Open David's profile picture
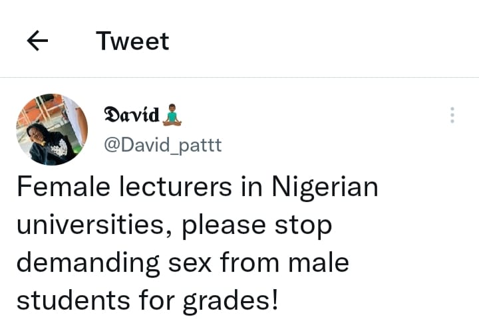Screen dimensions: 479x319 tap(51, 129)
